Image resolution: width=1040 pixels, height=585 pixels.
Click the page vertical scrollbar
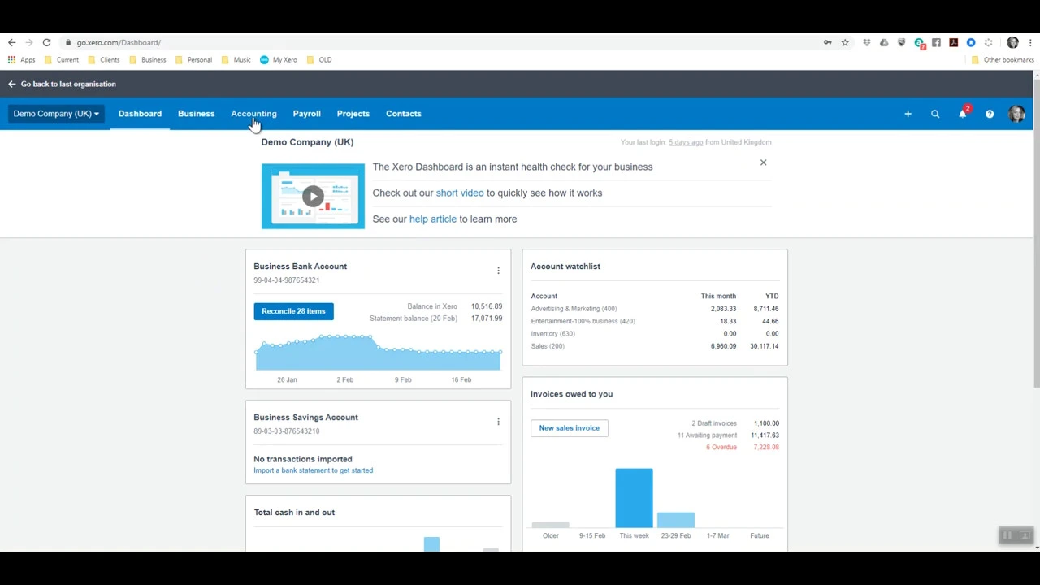[1036, 232]
